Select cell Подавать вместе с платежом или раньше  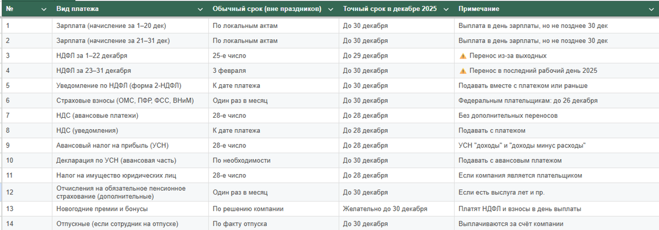tap(557, 86)
